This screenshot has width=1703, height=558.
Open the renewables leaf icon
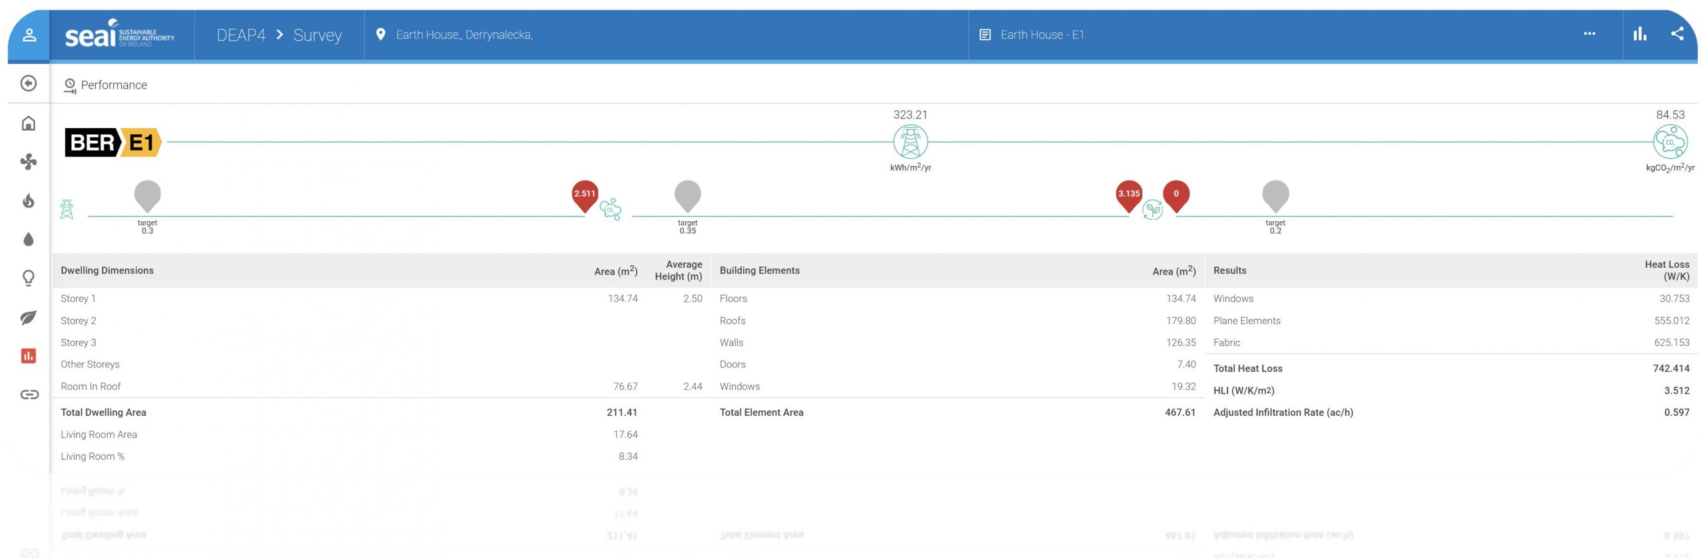pos(29,318)
